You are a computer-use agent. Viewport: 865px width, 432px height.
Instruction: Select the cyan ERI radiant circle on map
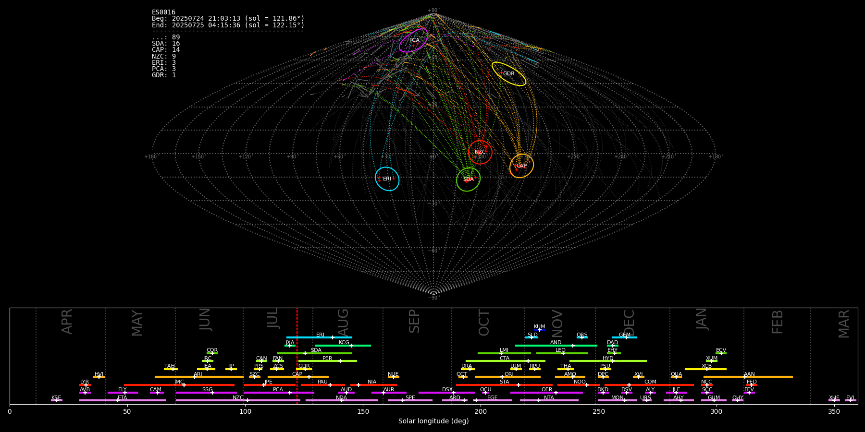pyautogui.click(x=387, y=179)
